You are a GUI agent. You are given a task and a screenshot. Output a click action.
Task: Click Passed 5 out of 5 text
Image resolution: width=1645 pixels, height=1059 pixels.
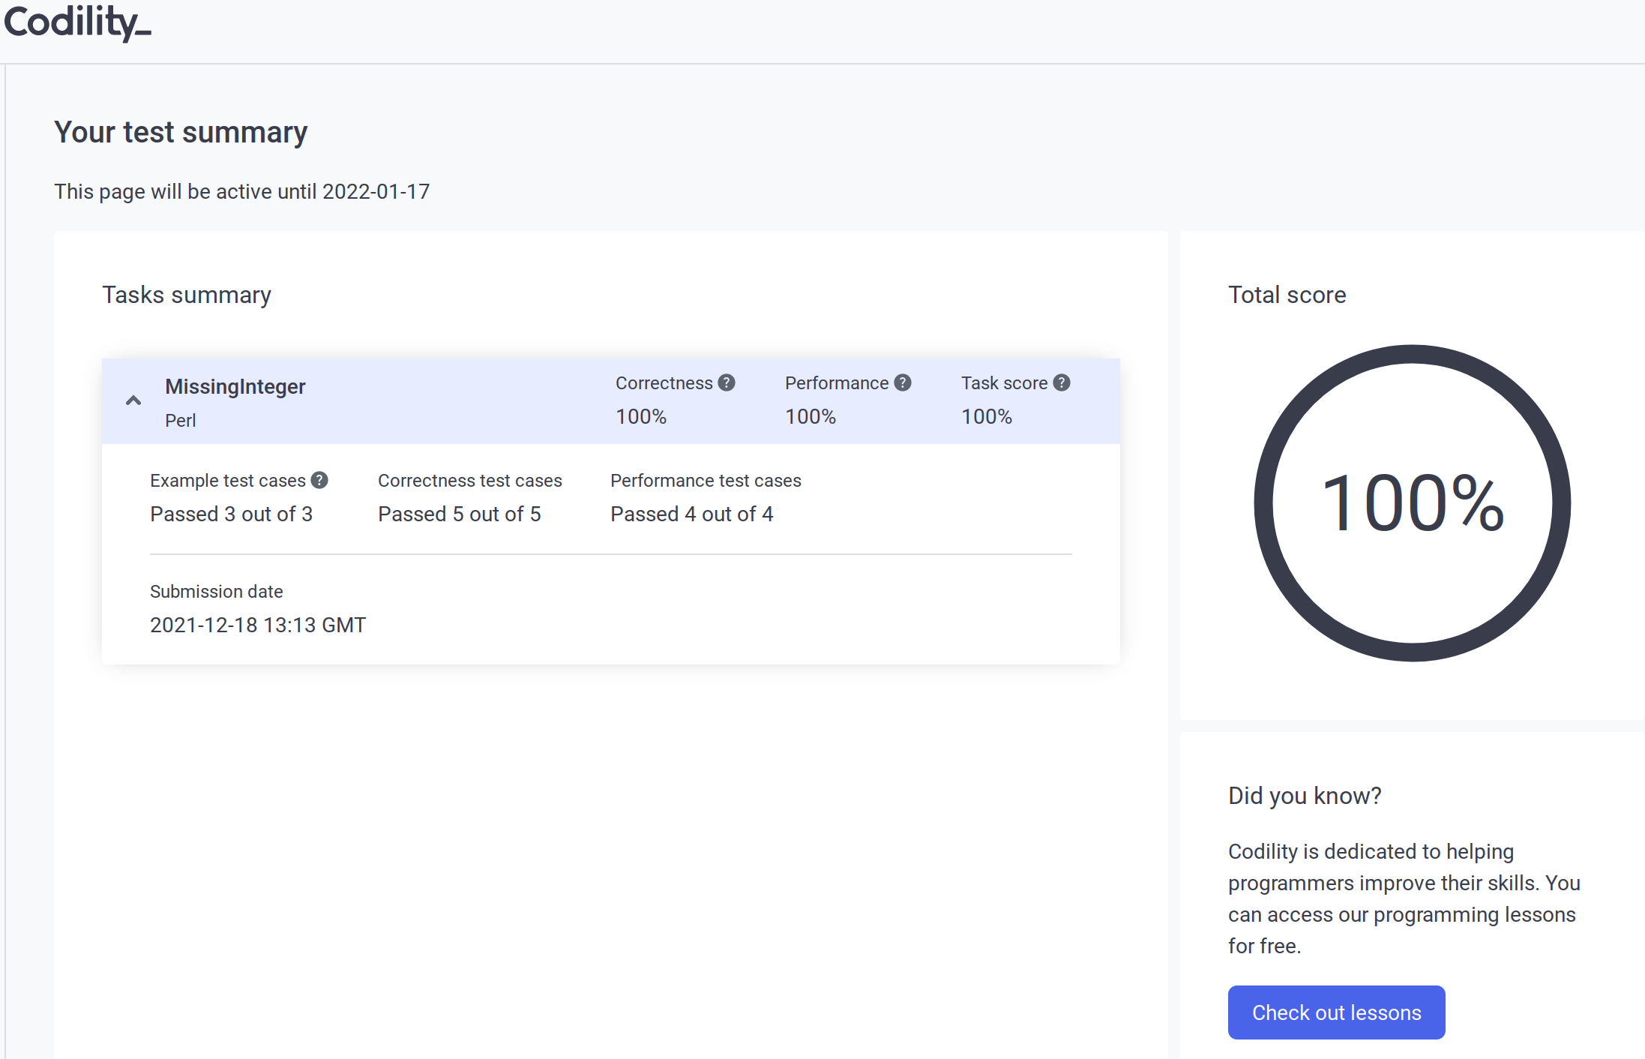(x=459, y=514)
